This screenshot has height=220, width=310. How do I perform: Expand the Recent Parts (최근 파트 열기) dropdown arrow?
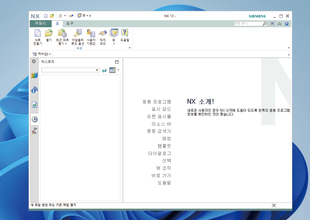[66, 44]
